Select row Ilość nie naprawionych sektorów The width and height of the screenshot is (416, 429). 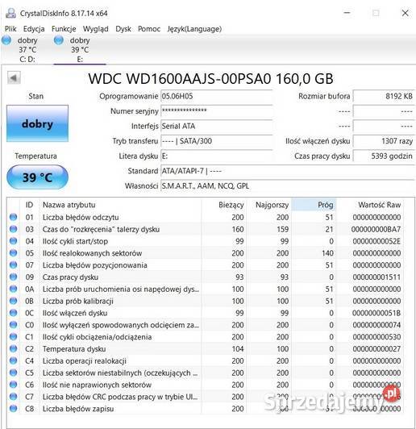pyautogui.click(x=205, y=385)
